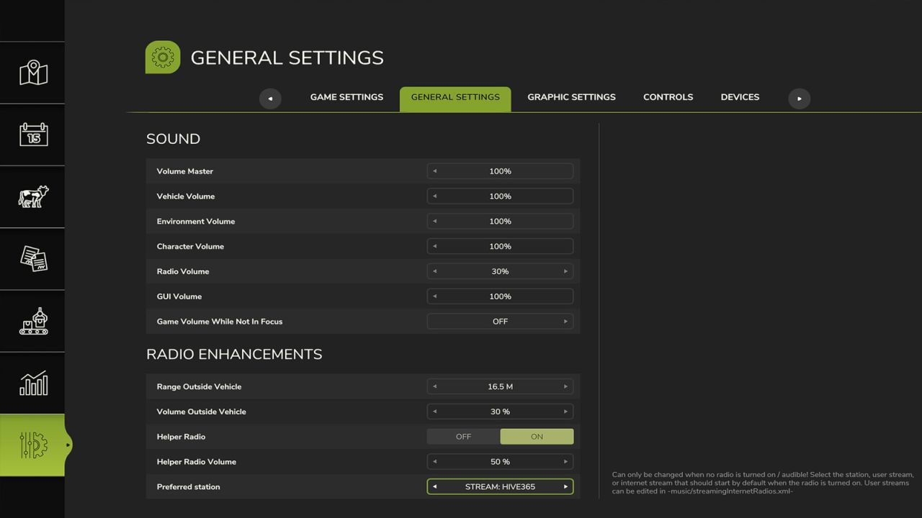
Task: Keep Helper Radio set to ON
Action: click(537, 436)
